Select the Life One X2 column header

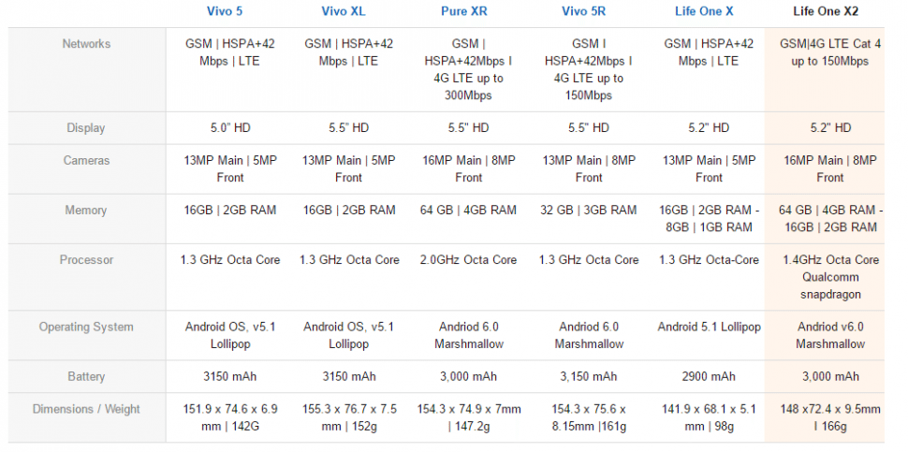(x=826, y=11)
